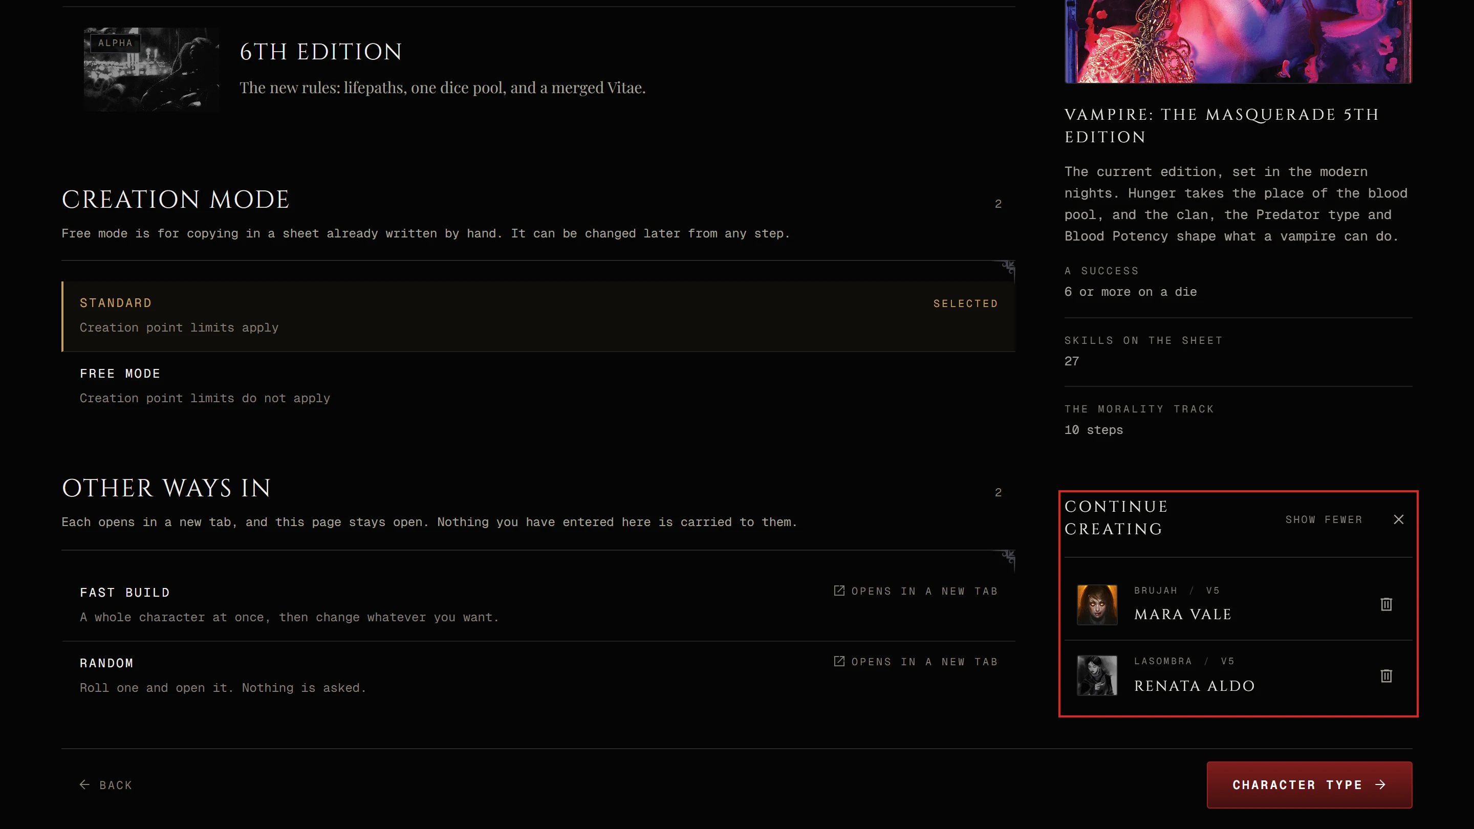Open Mara Vale's portrait thumbnail
Image resolution: width=1474 pixels, height=829 pixels.
(x=1097, y=604)
